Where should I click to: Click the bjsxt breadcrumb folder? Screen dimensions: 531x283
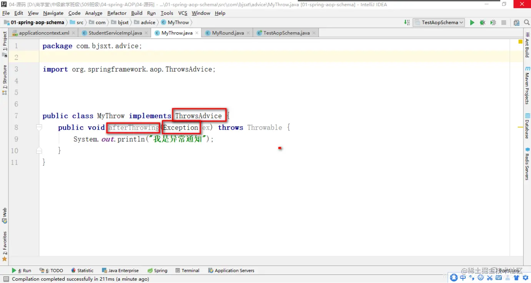tap(120, 23)
